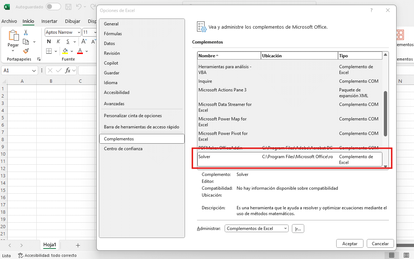Switch to Page Layout view icon in status bar
The image size is (414, 259).
406,255
